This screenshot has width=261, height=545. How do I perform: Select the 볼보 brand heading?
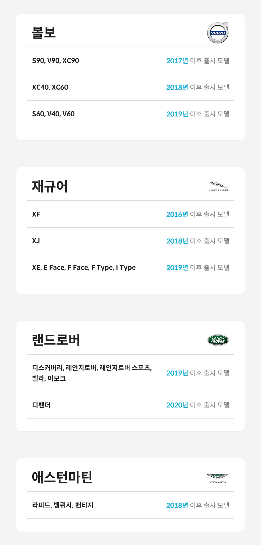pos(44,33)
